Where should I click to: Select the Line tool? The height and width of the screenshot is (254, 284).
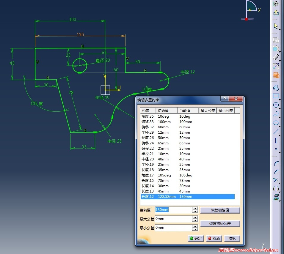(x=276, y=131)
